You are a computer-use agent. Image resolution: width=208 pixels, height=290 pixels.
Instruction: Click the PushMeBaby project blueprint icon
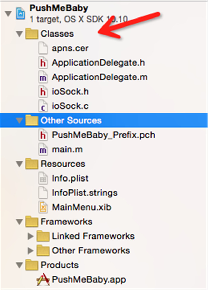[x=21, y=13]
